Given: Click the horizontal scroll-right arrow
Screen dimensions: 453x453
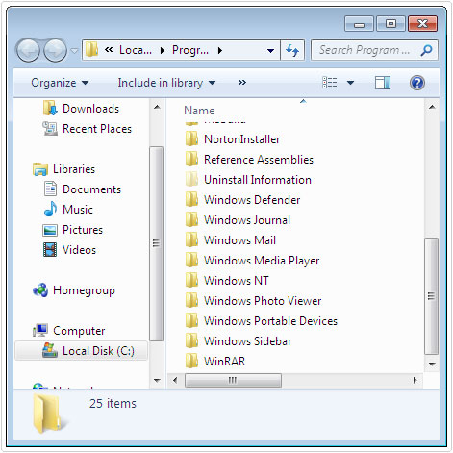Looking at the screenshot, I should [415, 380].
